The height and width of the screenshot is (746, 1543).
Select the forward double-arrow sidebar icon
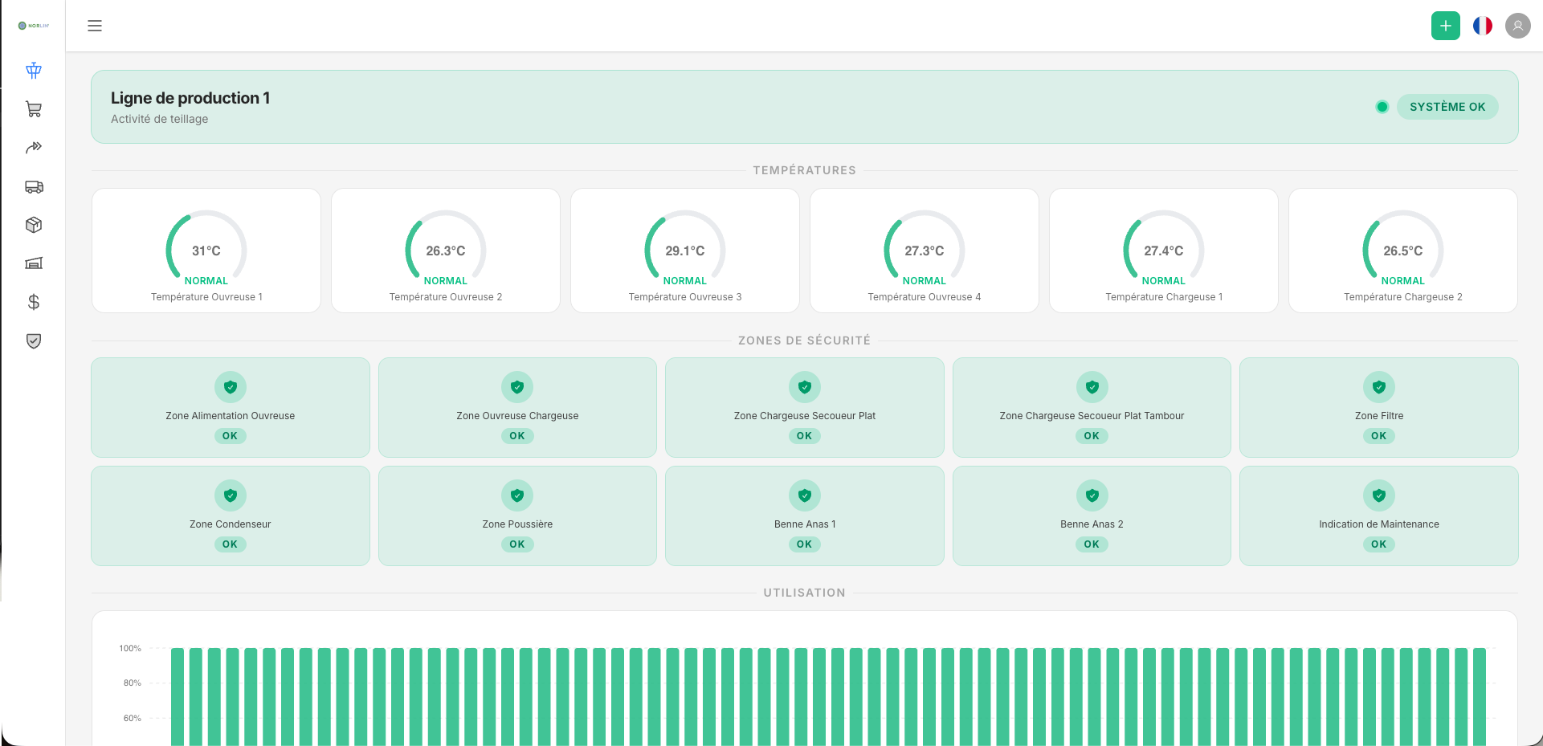pos(34,148)
